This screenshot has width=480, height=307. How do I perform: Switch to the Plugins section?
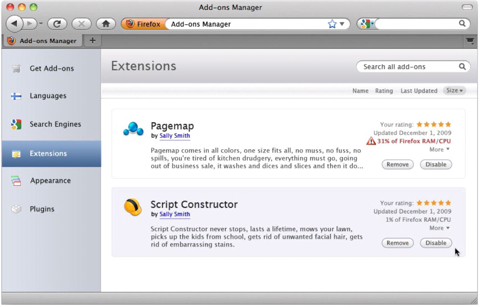tap(42, 209)
